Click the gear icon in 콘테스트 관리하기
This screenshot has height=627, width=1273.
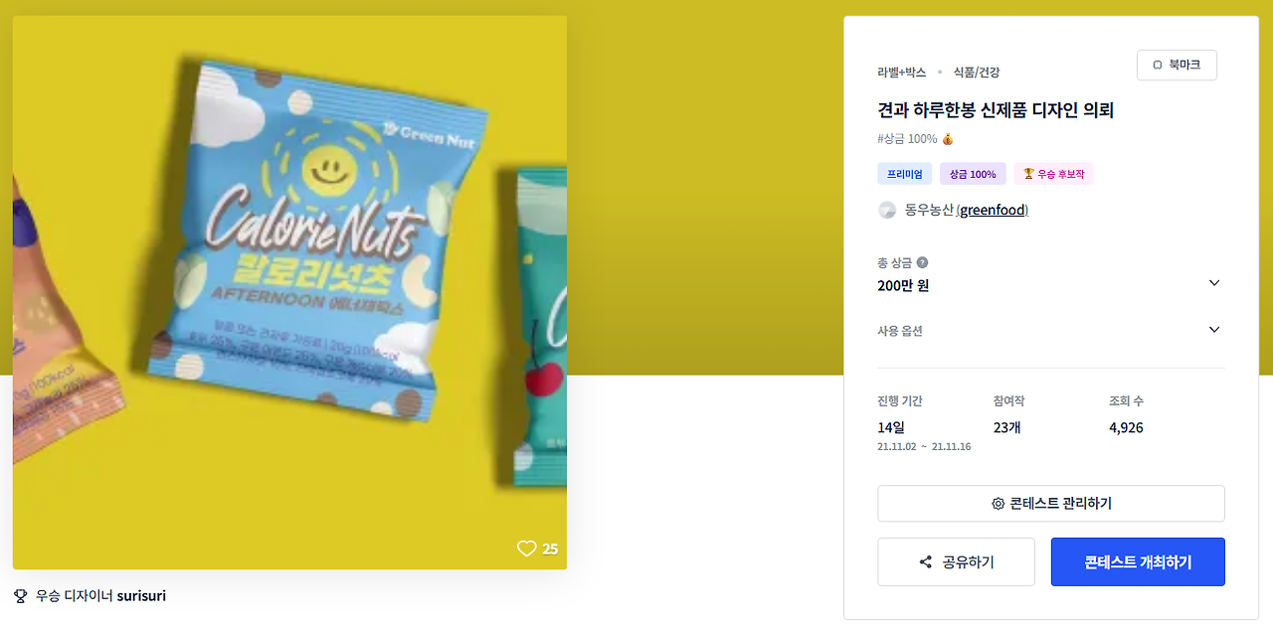(998, 504)
